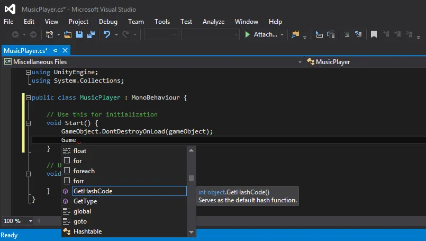Click the New Project toolbar icon
Viewport: 426px width, 241px height.
49,34
